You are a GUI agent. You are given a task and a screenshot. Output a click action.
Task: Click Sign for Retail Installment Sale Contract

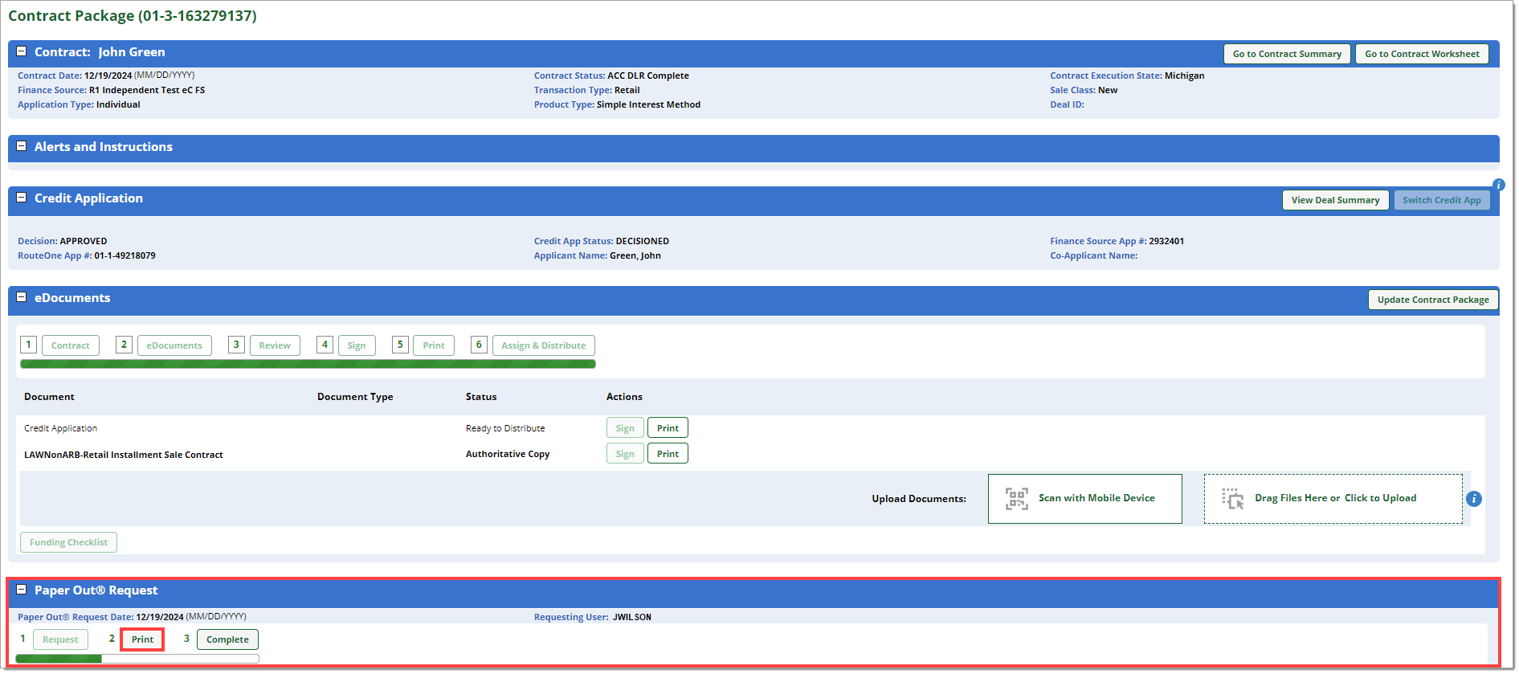pos(625,454)
